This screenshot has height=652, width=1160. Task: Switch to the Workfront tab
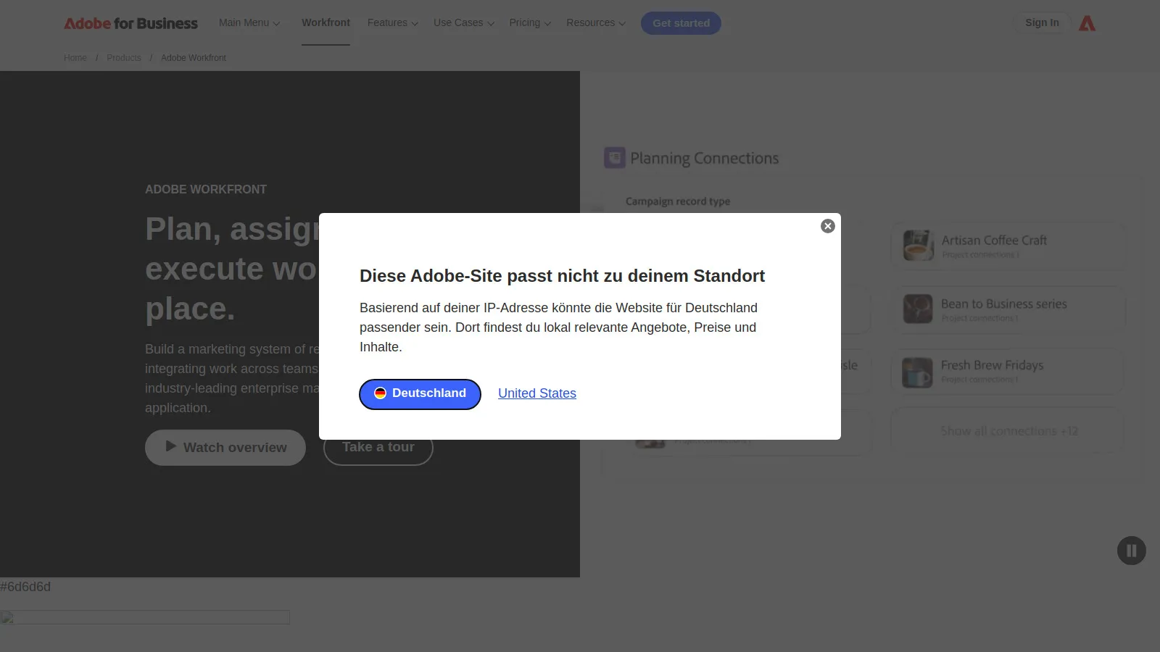click(326, 22)
